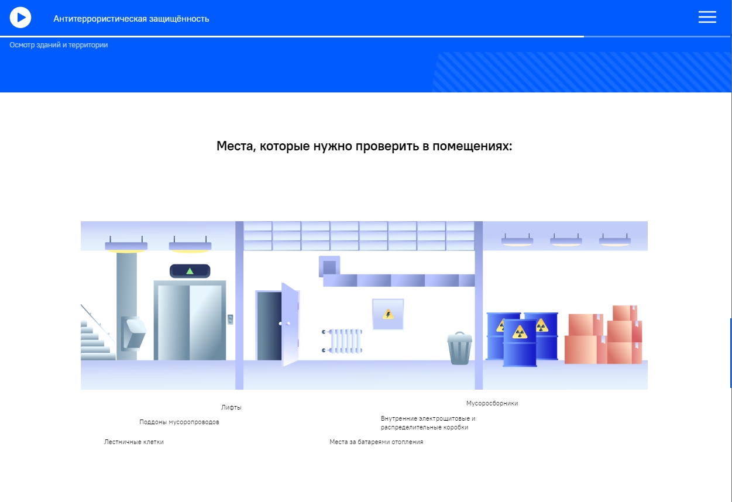The width and height of the screenshot is (732, 502).
Task: Select the garbage chute tray illustration
Action: coord(133,332)
